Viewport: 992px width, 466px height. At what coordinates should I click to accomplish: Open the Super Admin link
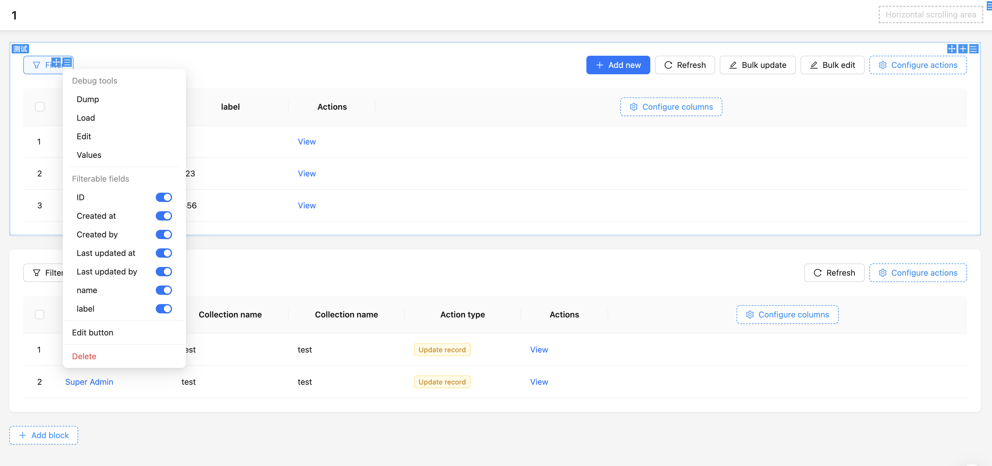89,382
